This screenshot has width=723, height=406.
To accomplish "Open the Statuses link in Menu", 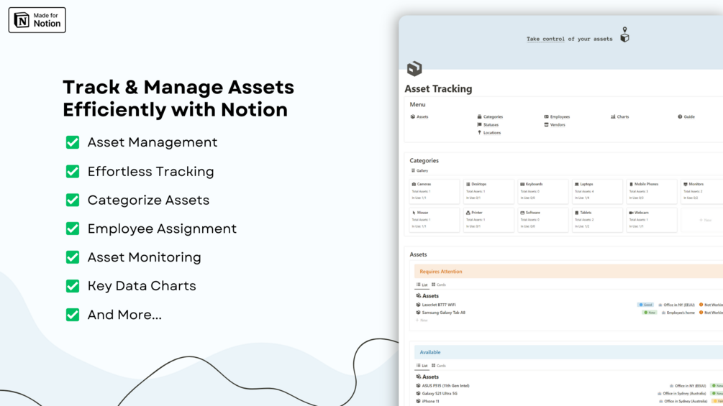I will [488, 125].
